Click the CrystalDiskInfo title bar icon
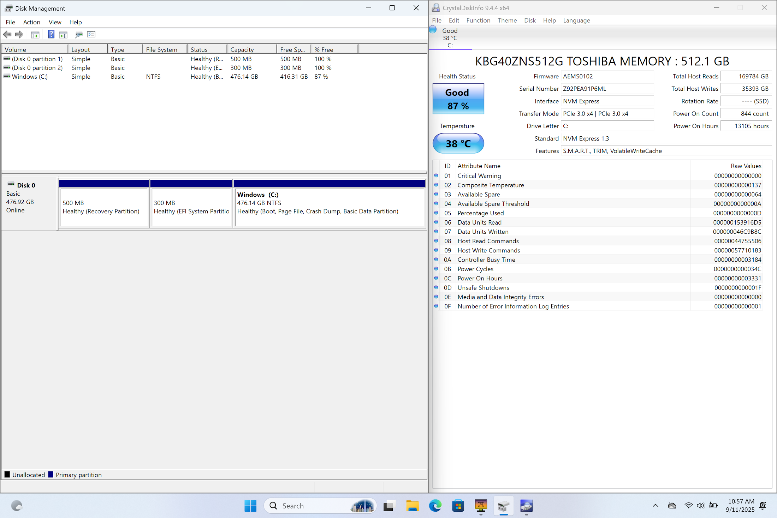777x518 pixels. click(x=436, y=8)
